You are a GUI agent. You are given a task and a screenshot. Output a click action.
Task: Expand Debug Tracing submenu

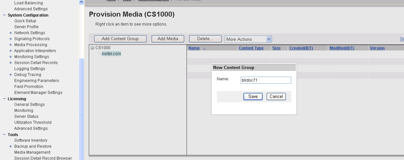click(11, 75)
